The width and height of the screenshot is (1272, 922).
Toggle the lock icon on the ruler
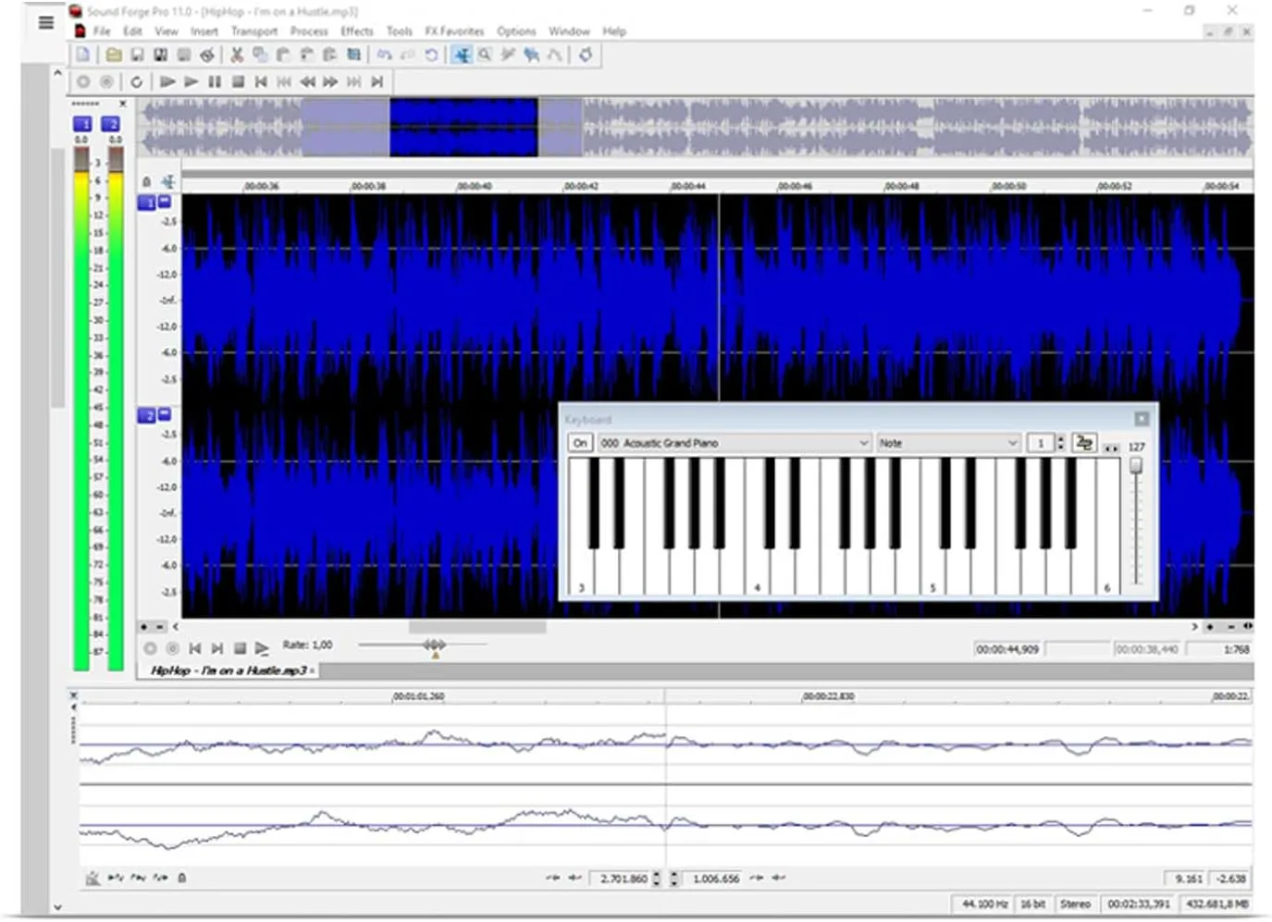(145, 181)
